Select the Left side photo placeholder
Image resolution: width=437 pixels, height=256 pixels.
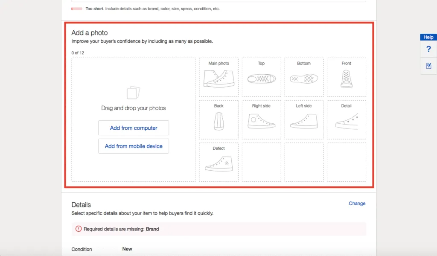[x=304, y=119]
